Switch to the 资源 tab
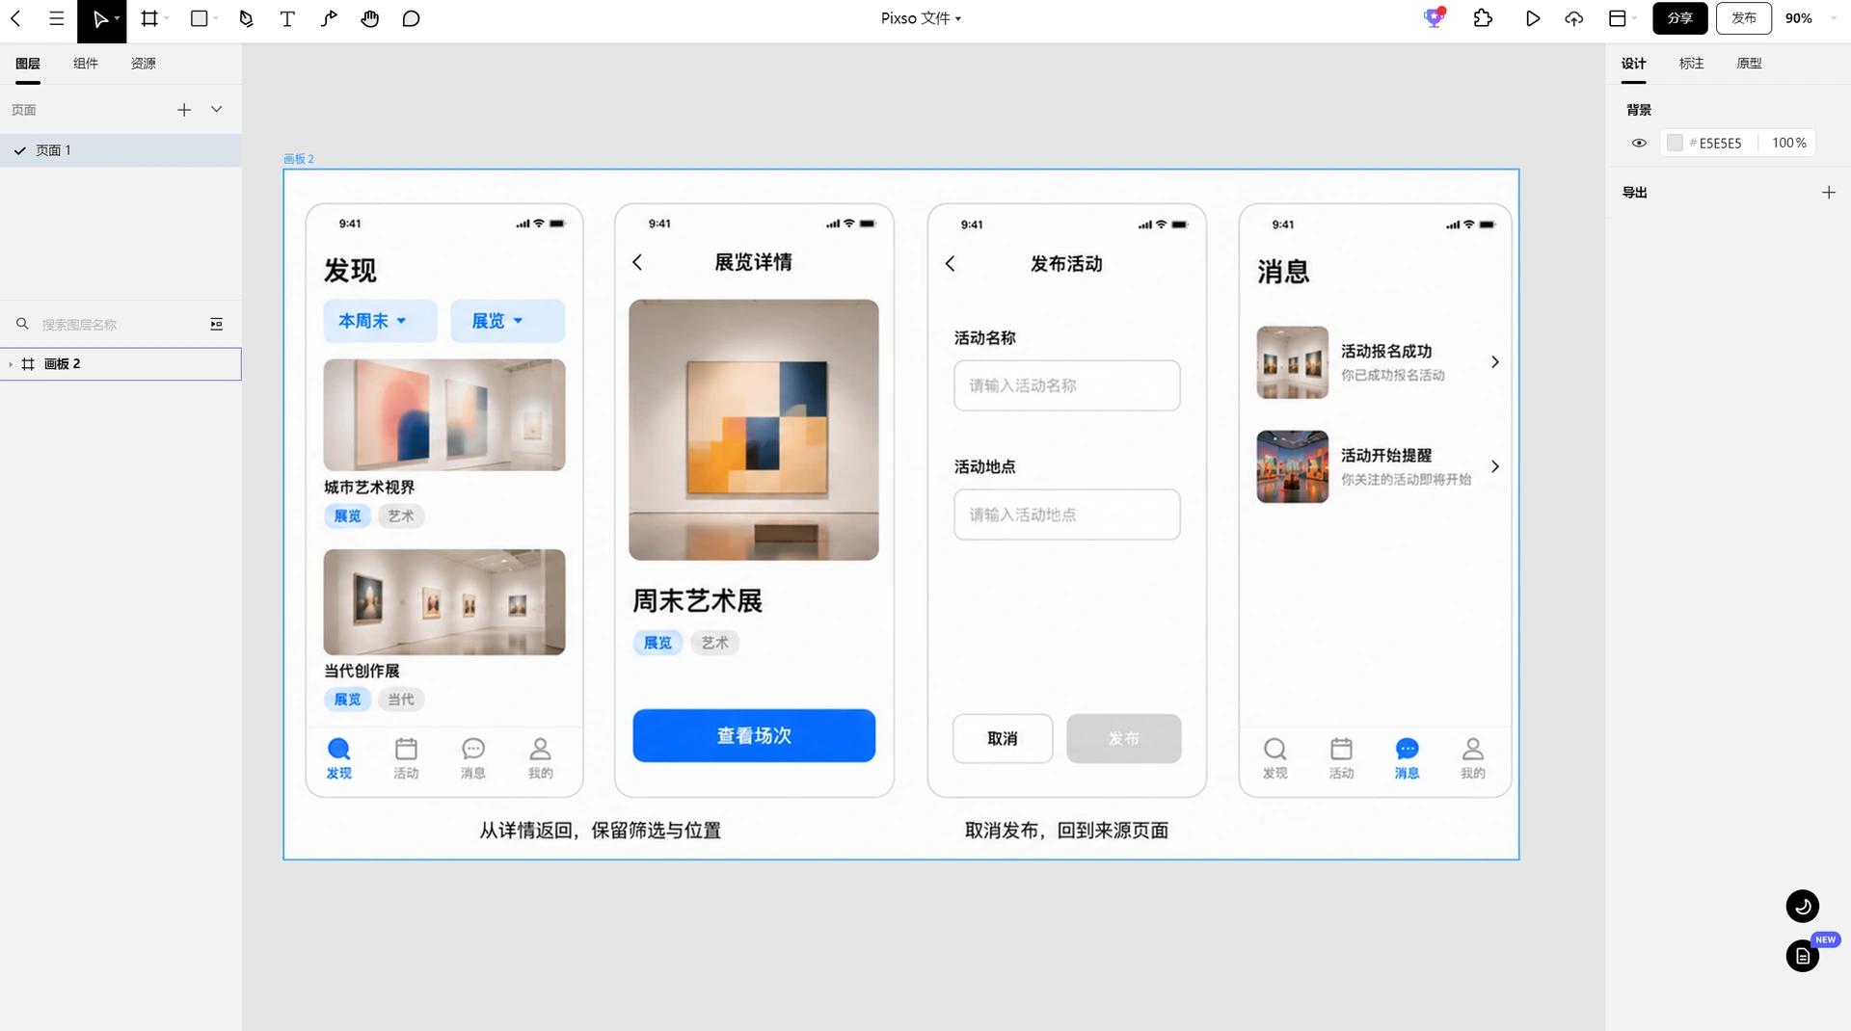The width and height of the screenshot is (1851, 1031). [x=144, y=64]
